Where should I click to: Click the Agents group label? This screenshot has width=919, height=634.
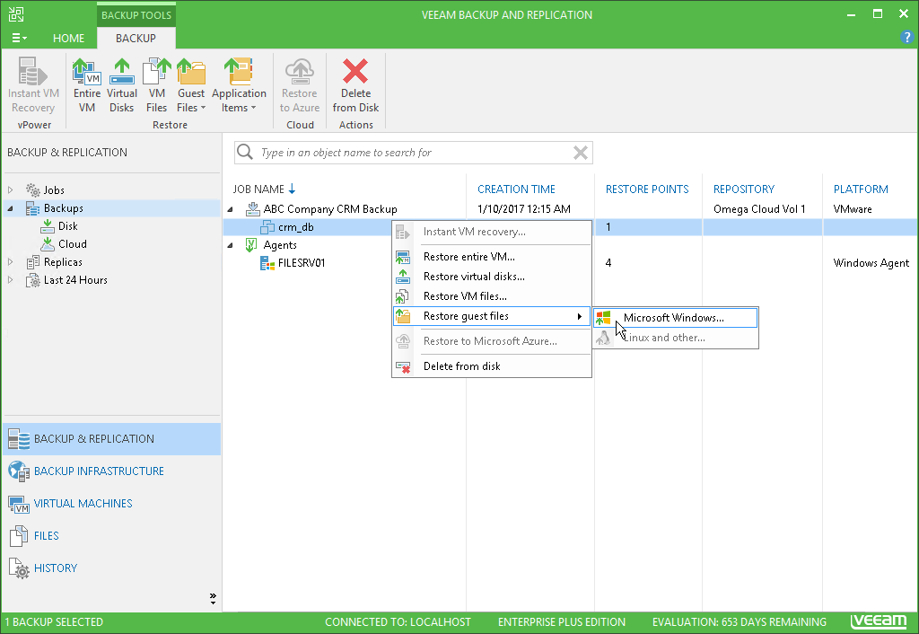point(280,245)
